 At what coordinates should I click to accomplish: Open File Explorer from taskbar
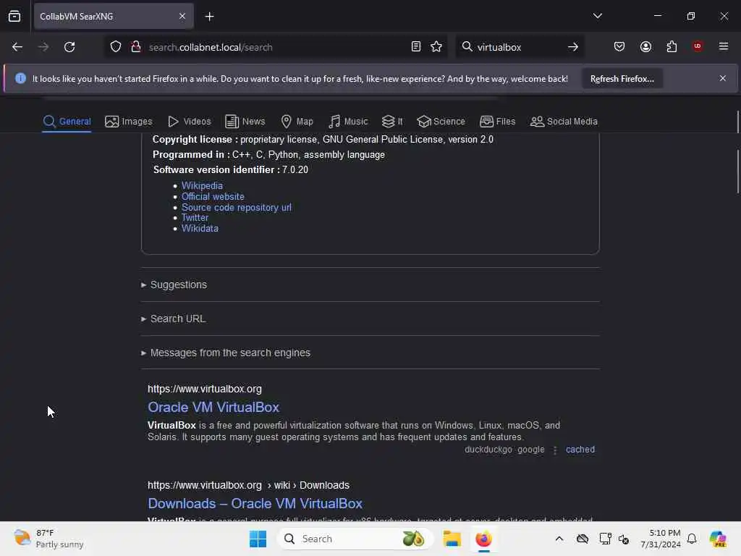click(x=452, y=539)
